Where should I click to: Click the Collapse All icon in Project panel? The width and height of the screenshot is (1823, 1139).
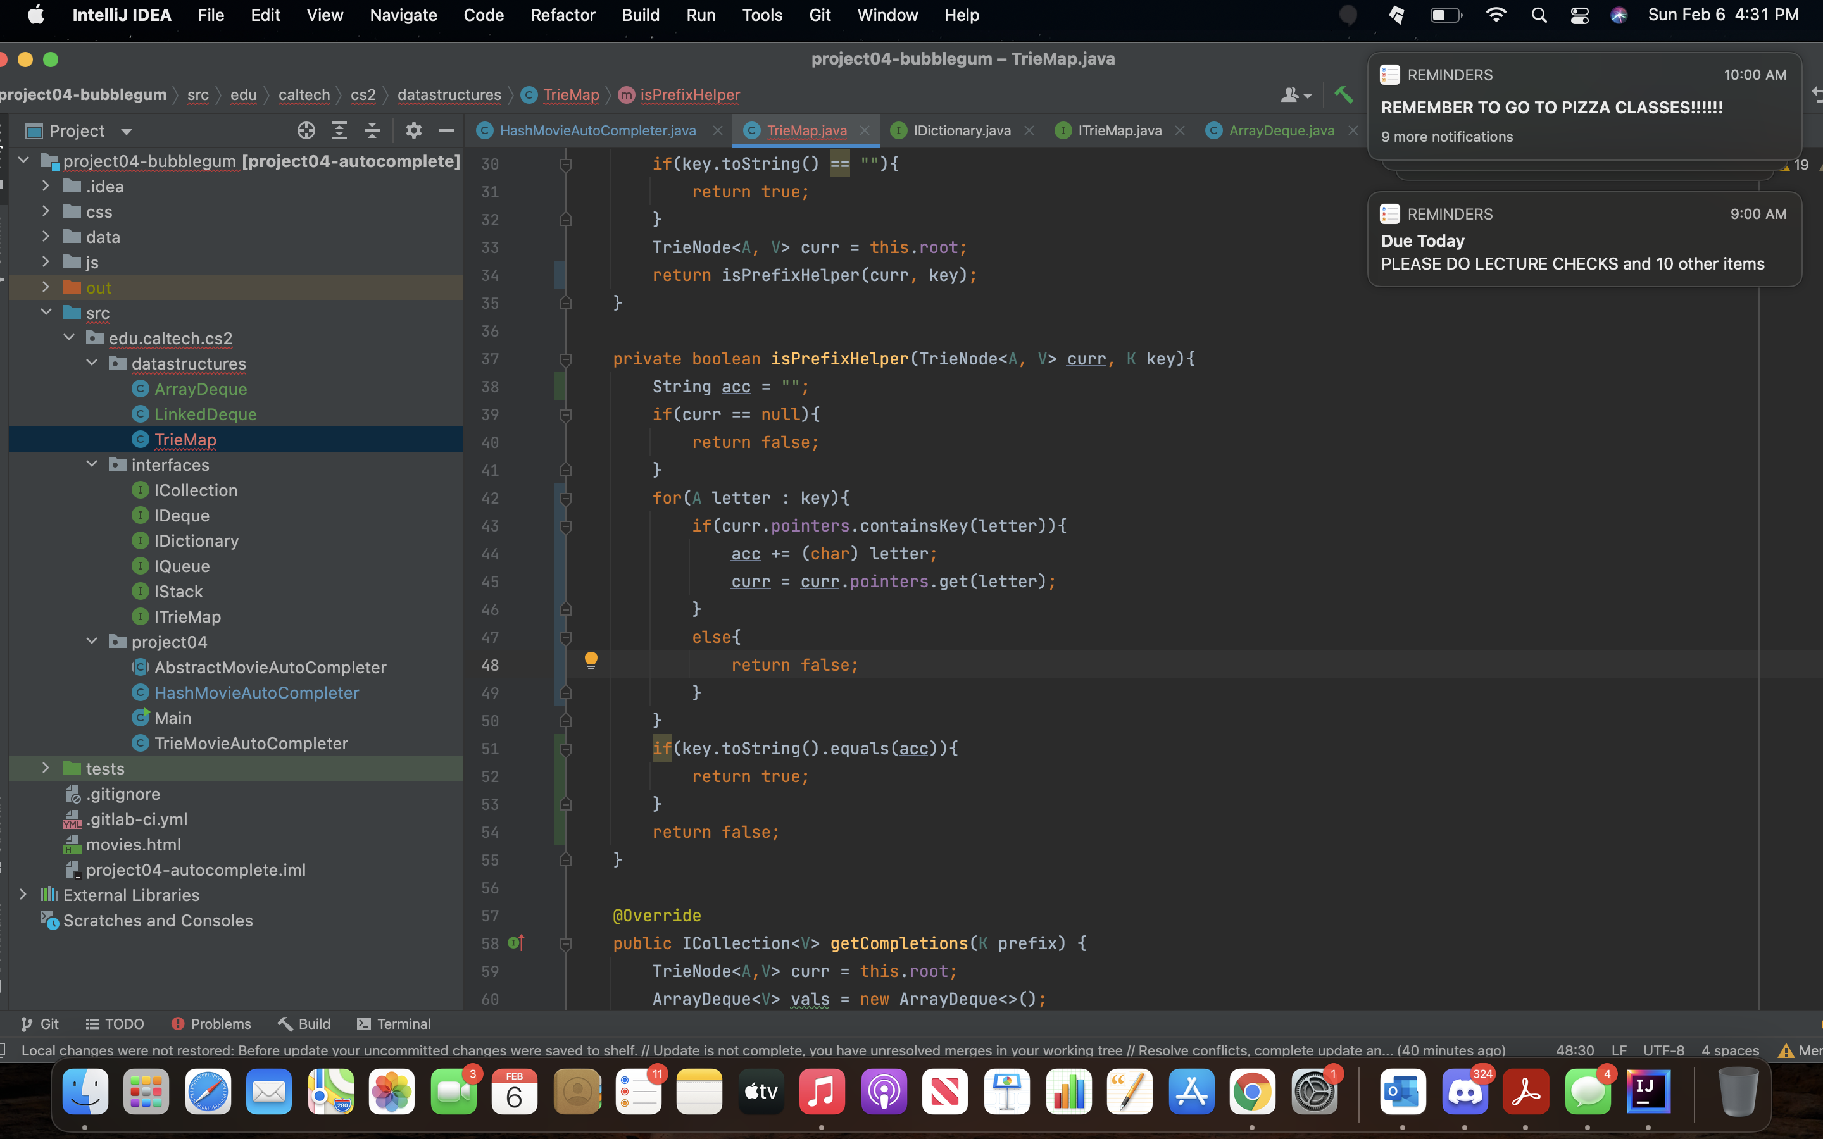pyautogui.click(x=372, y=130)
